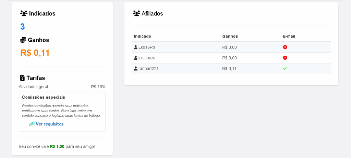The height and width of the screenshot is (158, 351).
Task: Click the user icon next to Lk016Rp
Action: (135, 47)
